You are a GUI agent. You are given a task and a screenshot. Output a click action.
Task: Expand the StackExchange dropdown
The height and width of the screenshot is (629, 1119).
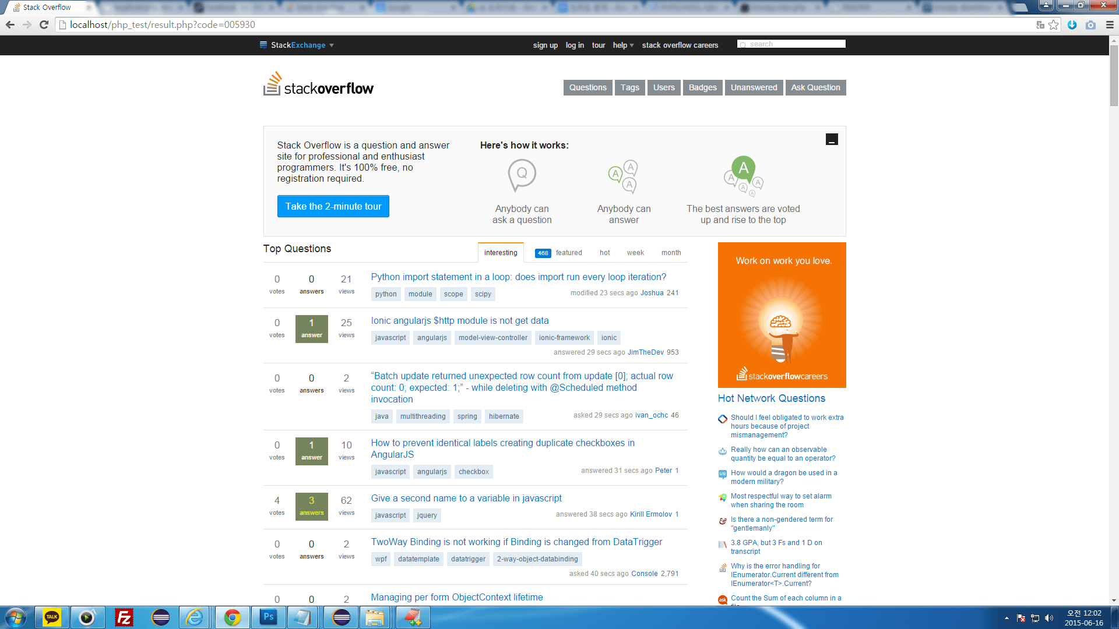pyautogui.click(x=332, y=45)
